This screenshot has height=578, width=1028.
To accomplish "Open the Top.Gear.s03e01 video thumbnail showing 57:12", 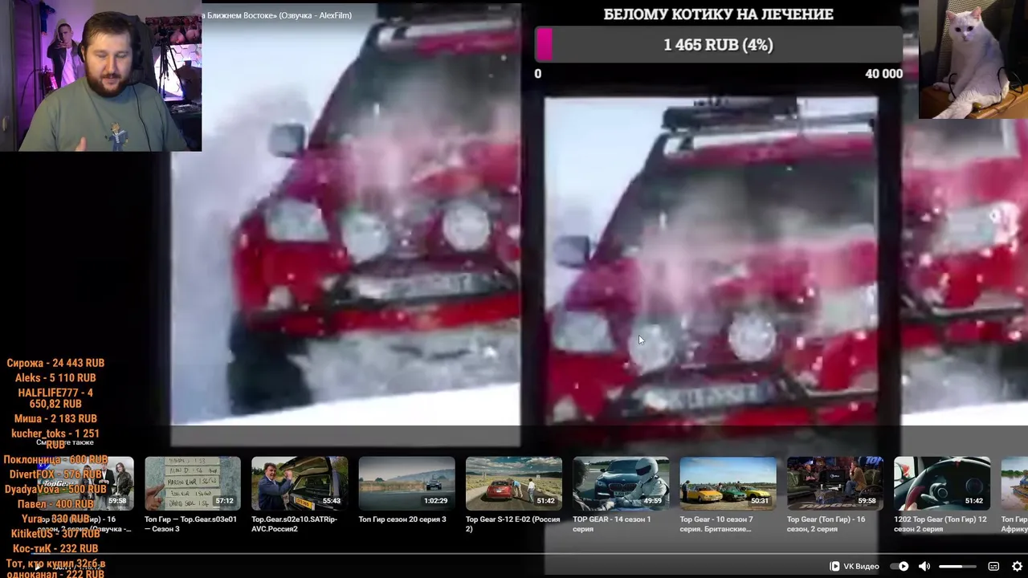I will [x=193, y=483].
